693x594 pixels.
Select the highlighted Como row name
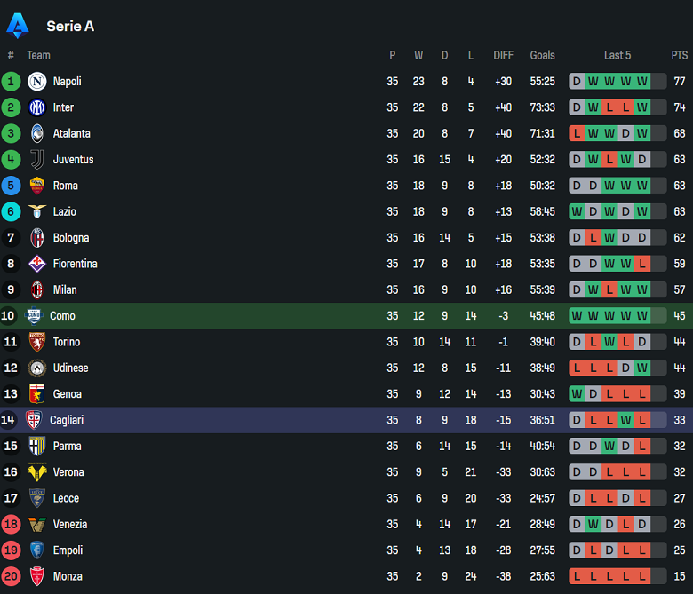(x=62, y=316)
